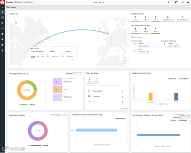The image size is (191, 153).
Task: Toggle the Replication legend entry
Action: pyautogui.click(x=182, y=120)
